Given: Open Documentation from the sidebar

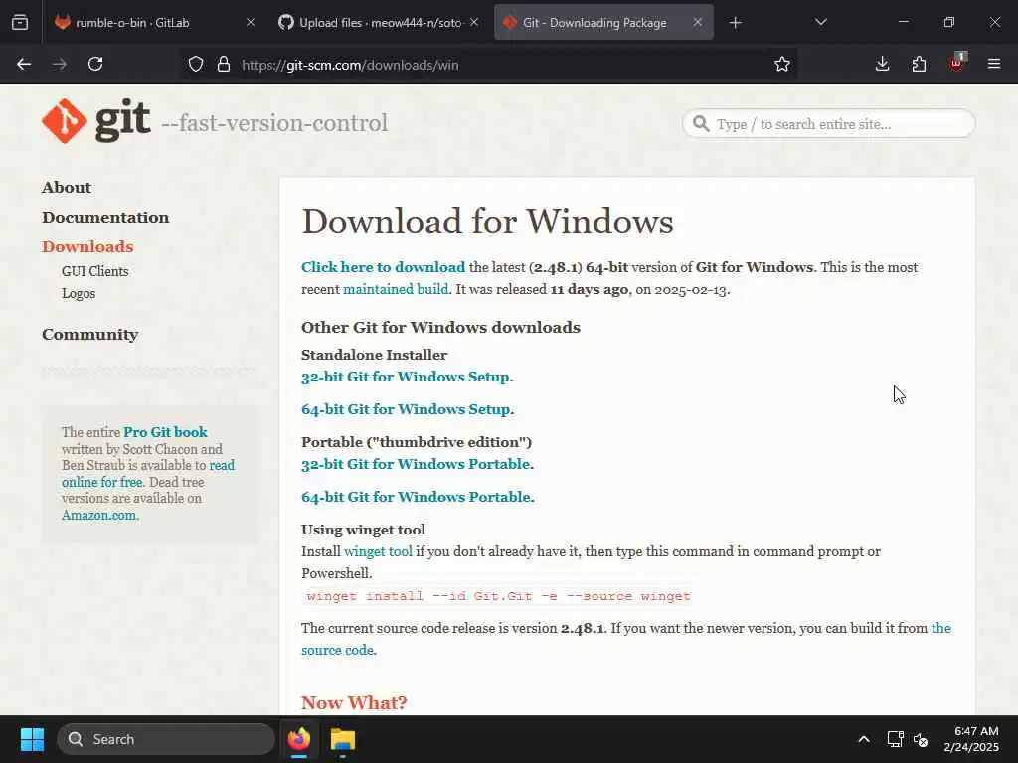Looking at the screenshot, I should (x=105, y=218).
